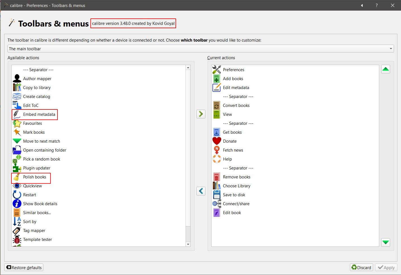
Task: Select the Author mapper silhouette icon
Action: [x=17, y=79]
